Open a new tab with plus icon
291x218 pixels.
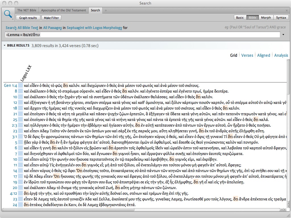click(106, 11)
